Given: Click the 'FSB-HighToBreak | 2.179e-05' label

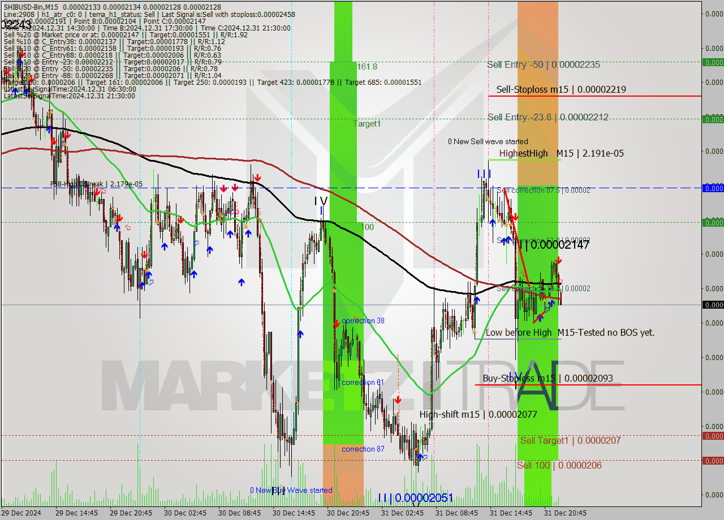Looking at the screenshot, I should click(x=96, y=184).
